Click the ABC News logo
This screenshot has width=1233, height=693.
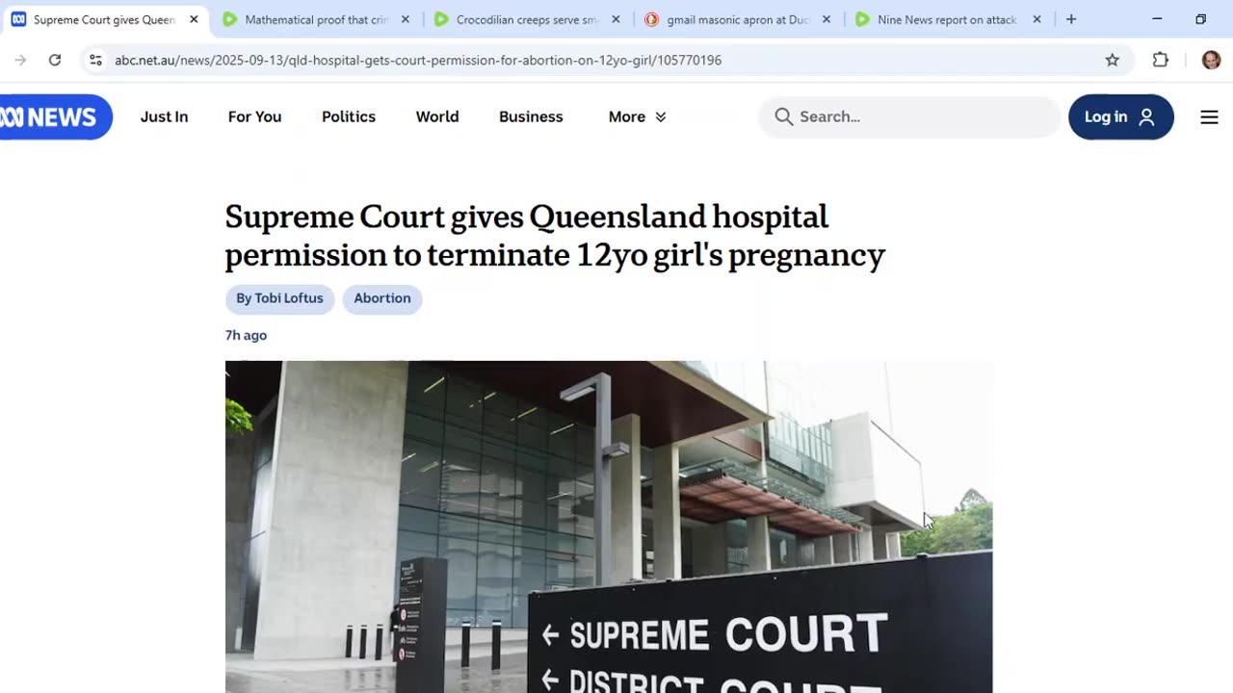pyautogui.click(x=53, y=116)
